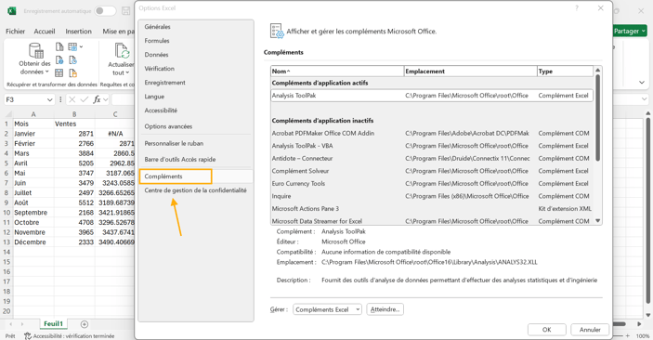Click the add new sheet plus icon
Viewport: 653px width, 340px height.
(85, 324)
